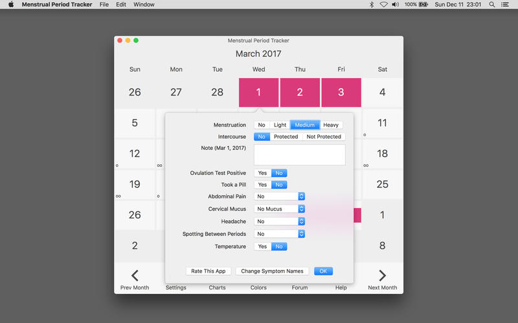Viewport: 518px width, 323px height.
Task: Click the volume icon in menu bar
Action: click(396, 5)
